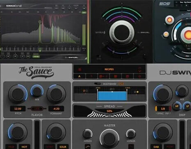Select the A preset slot in The Sauce
This screenshot has width=191, height=149.
80,76
